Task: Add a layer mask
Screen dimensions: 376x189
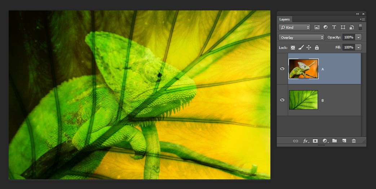Action: click(x=315, y=141)
